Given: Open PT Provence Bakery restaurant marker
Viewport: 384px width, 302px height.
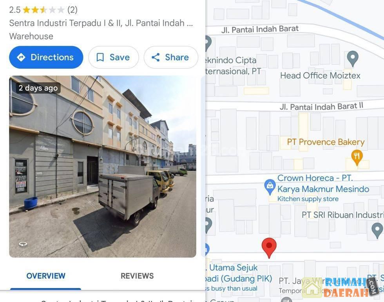Looking at the screenshot, I should 357,157.
